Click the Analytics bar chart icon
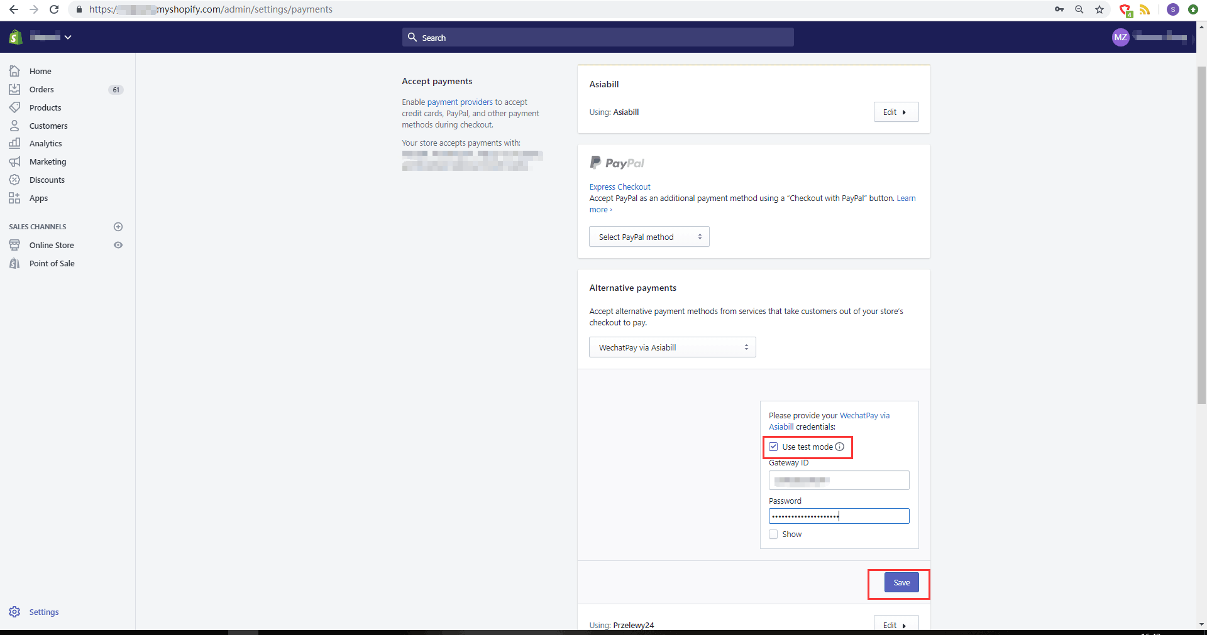Viewport: 1207px width, 635px height. [14, 143]
